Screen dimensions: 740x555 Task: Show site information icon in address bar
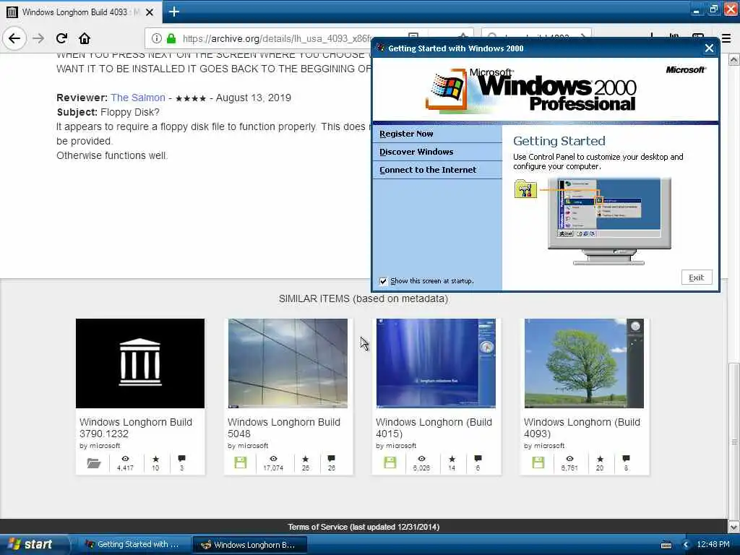[157, 38]
